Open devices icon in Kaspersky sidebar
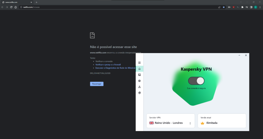 [x=139, y=75]
